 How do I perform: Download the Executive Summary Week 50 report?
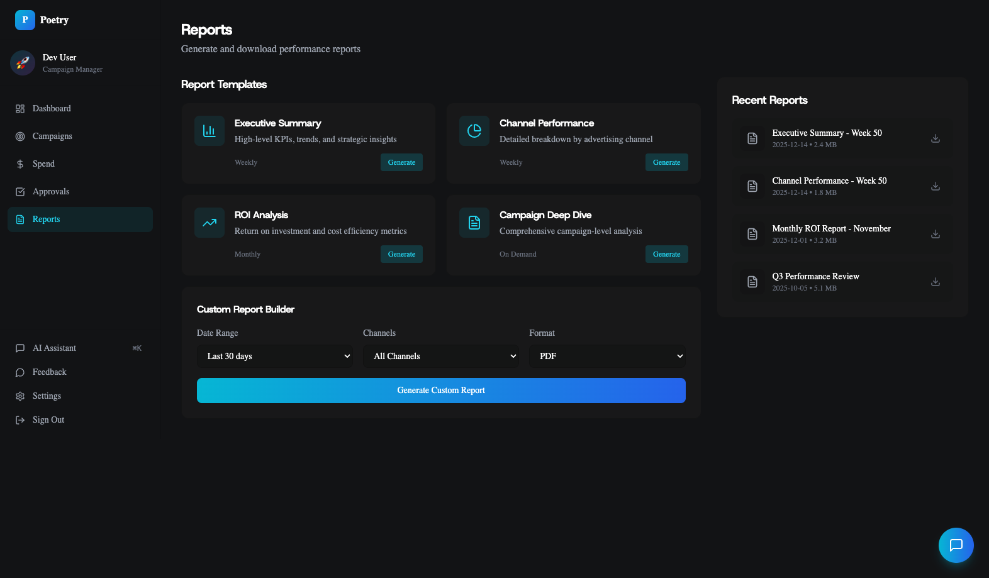click(x=935, y=138)
